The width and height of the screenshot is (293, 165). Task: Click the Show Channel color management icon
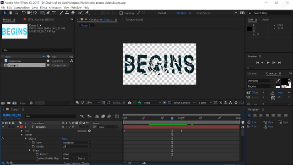tap(140, 103)
